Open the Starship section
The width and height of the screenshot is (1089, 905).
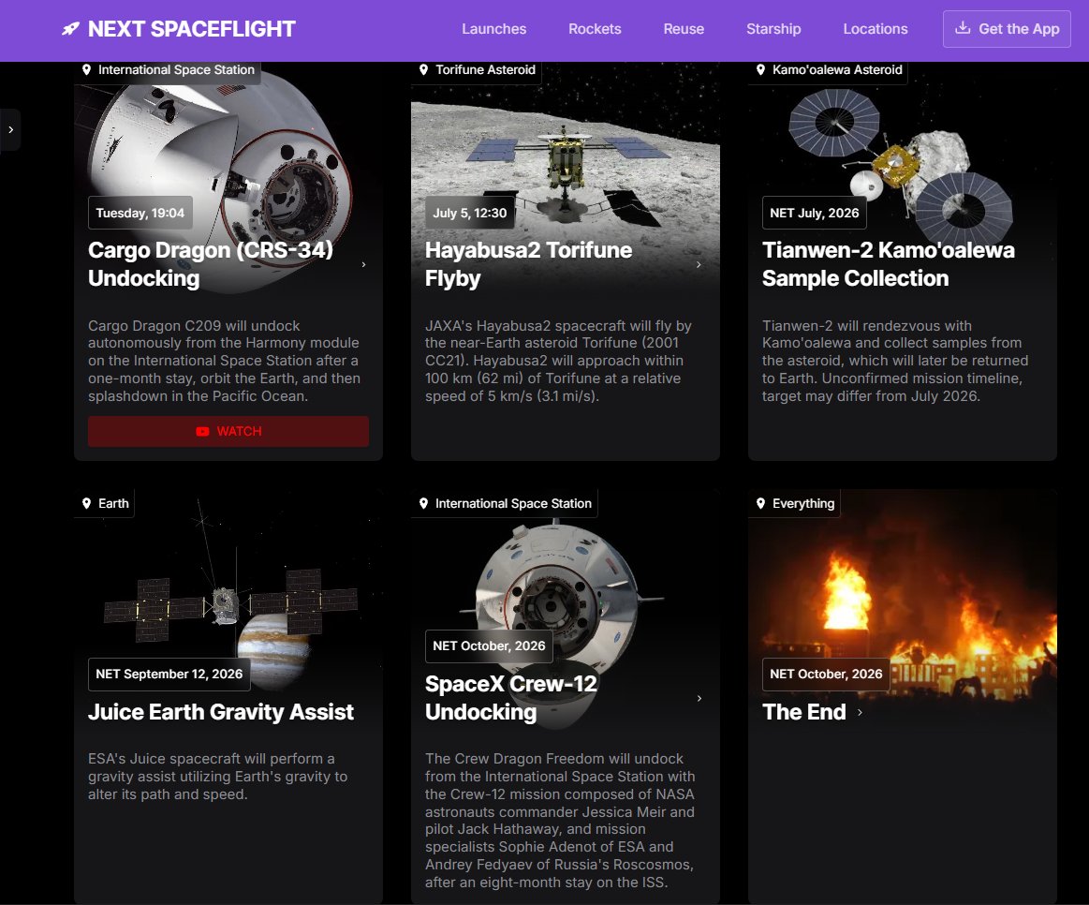pyautogui.click(x=773, y=29)
